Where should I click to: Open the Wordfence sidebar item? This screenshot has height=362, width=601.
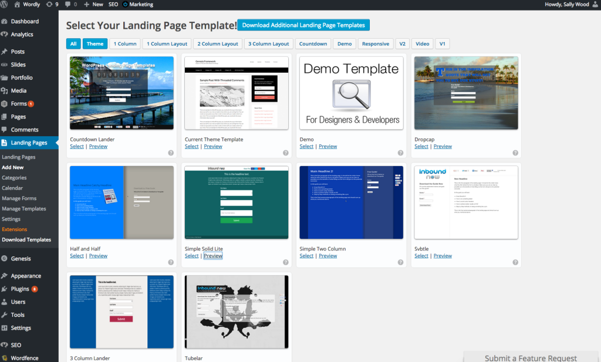coord(25,357)
